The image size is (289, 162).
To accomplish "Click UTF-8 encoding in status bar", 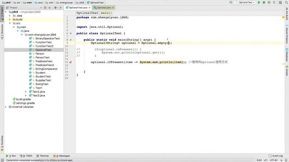I will tap(274, 160).
